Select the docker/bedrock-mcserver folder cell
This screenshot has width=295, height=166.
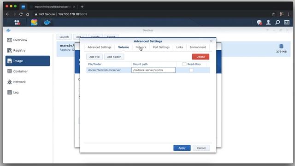pos(109,70)
